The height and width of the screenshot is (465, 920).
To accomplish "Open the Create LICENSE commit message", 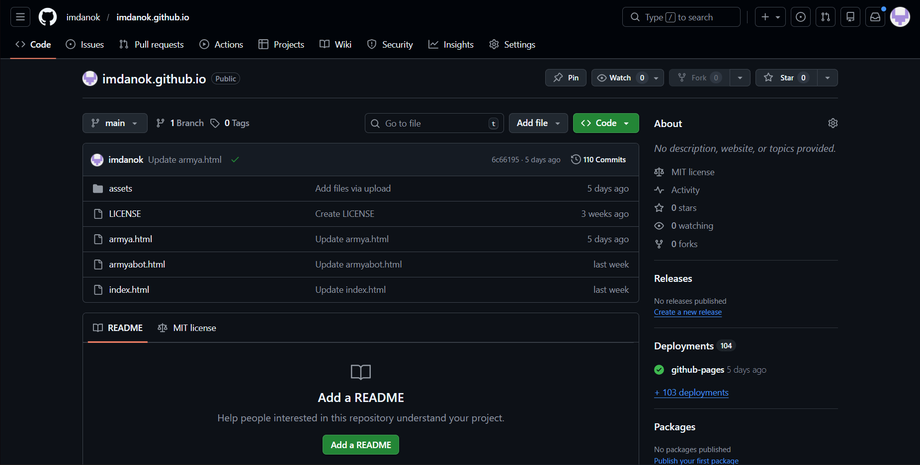I will click(x=345, y=214).
